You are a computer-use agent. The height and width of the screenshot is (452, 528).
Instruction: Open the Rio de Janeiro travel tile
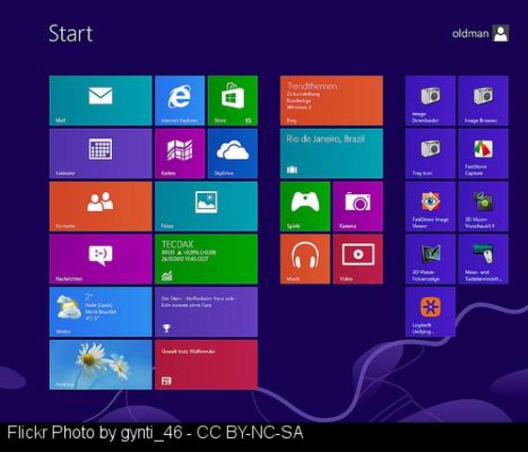(331, 153)
